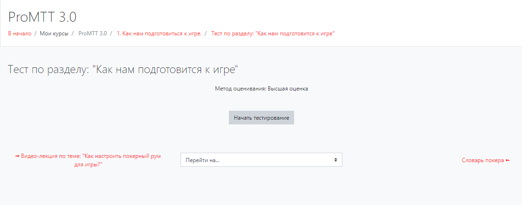Click the page heading "Тест по разделу"

(122, 70)
